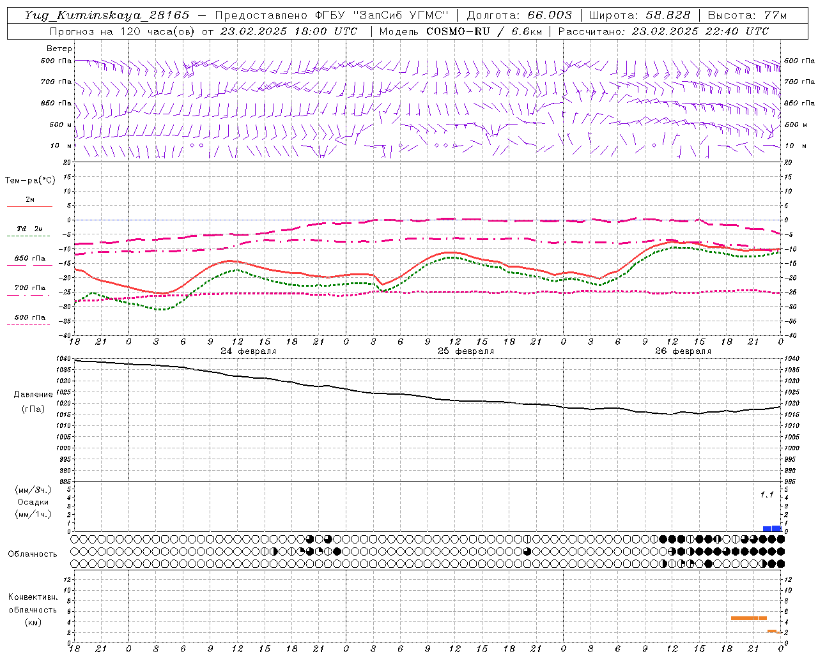Image resolution: width=818 pixels, height=654 pixels.
Task: Click the '850 гПа' entry in temperature legend
Action: tap(29, 259)
